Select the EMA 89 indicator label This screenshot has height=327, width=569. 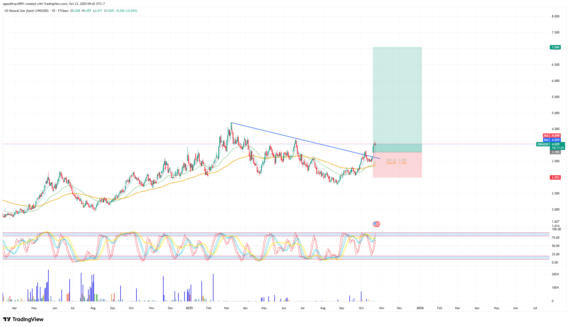[396, 163]
